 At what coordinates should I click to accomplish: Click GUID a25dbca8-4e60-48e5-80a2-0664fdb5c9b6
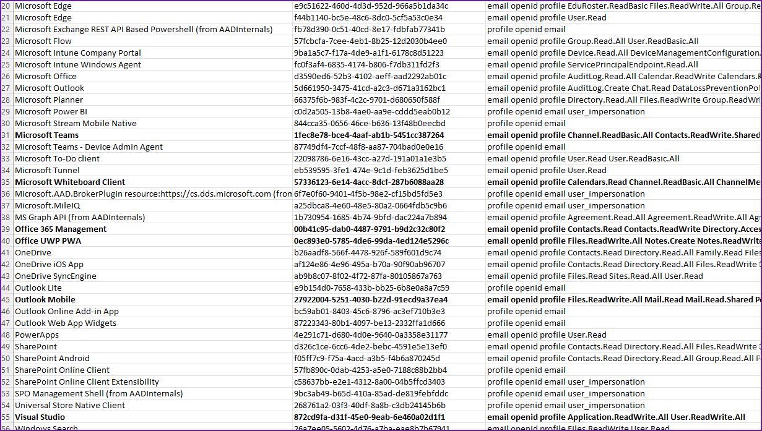point(389,206)
